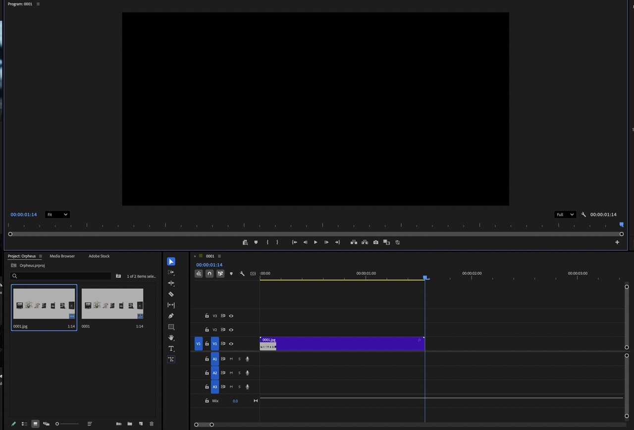Open the Project Orpheus panel menu

click(x=41, y=256)
